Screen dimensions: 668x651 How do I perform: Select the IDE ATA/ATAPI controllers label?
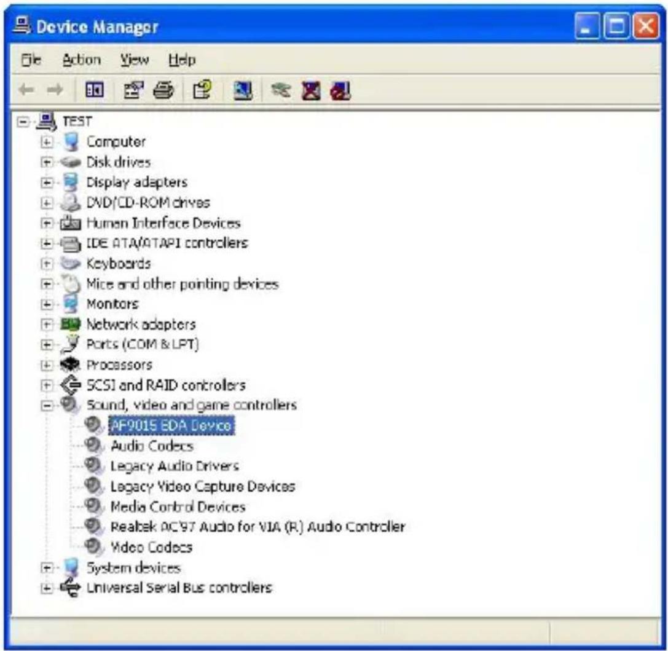coord(167,243)
